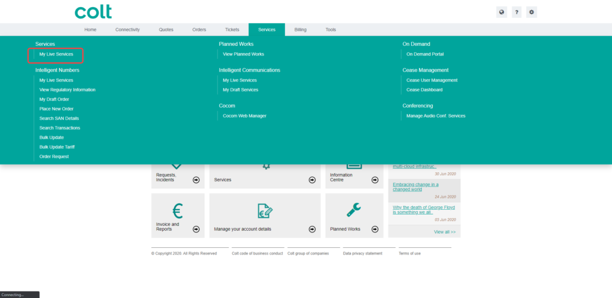Select Bulk Update Tariff
The width and height of the screenshot is (612, 298).
57,147
